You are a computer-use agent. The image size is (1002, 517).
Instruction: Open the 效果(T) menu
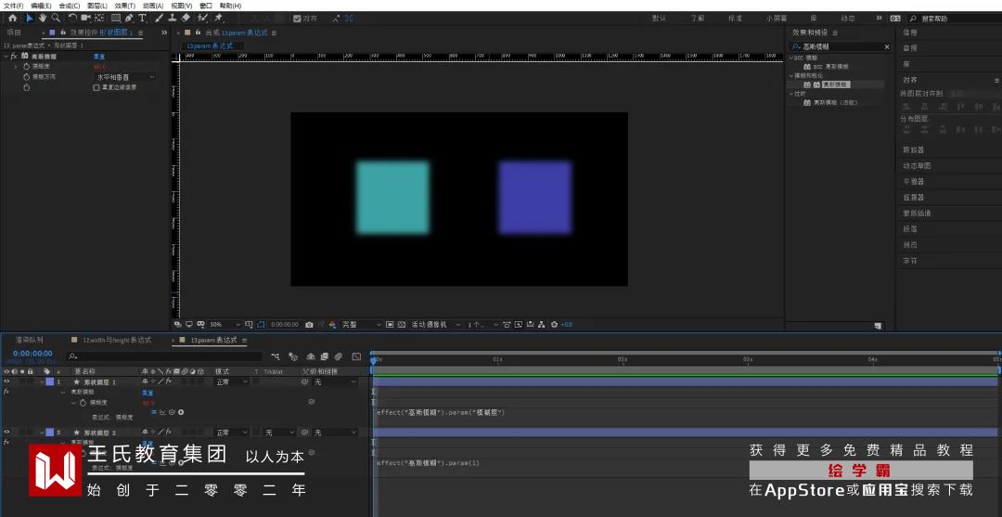tap(124, 6)
